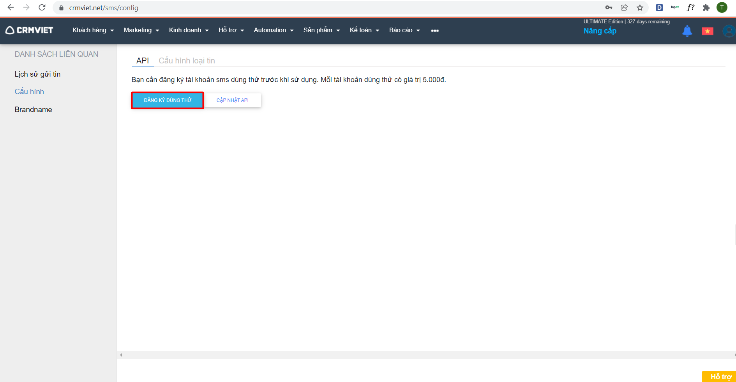Viewport: 736px width, 382px height.
Task: Click the notification bell icon
Action: coord(687,31)
